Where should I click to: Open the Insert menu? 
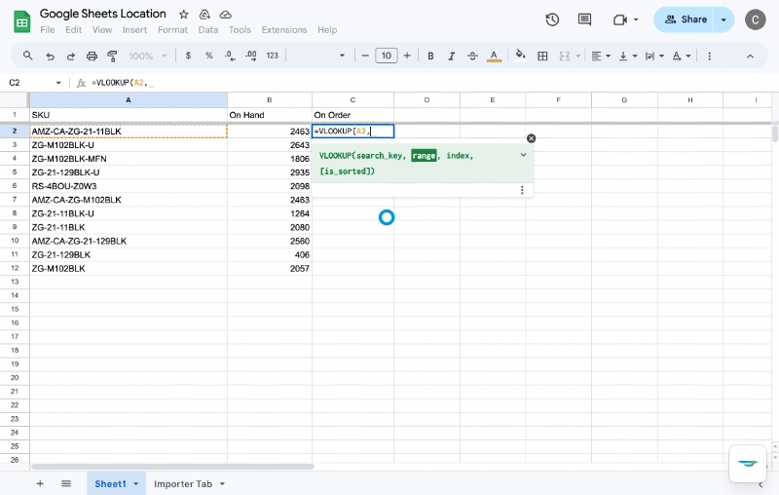134,30
